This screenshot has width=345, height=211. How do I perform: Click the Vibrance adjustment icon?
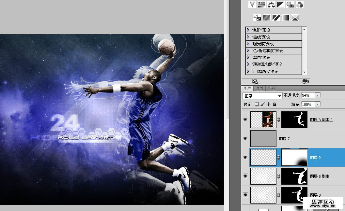(252, 5)
